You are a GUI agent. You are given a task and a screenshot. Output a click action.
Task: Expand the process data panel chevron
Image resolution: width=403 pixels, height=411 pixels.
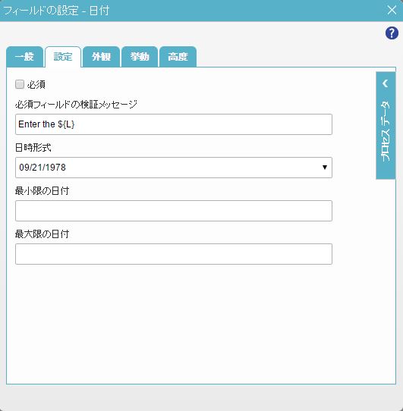pos(385,83)
